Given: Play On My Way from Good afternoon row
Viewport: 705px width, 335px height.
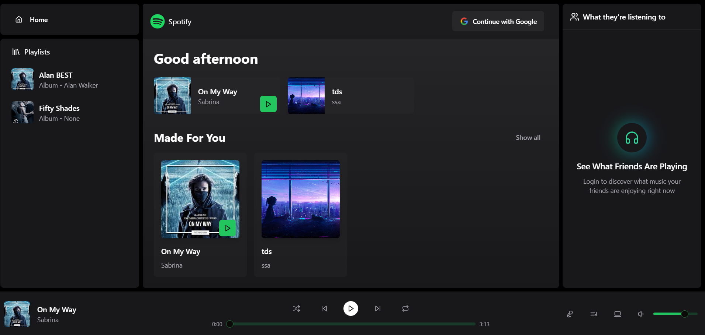Looking at the screenshot, I should 268,104.
